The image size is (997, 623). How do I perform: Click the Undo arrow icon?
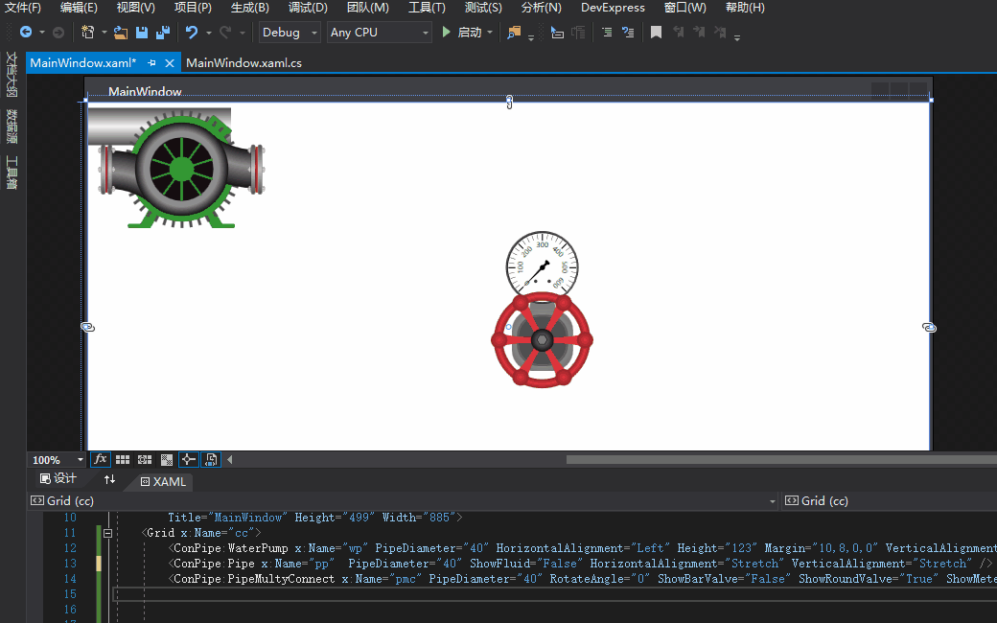point(192,32)
